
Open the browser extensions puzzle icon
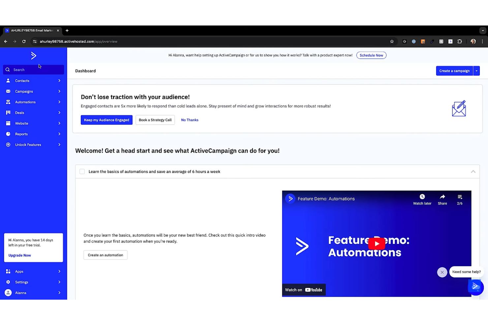tap(460, 41)
